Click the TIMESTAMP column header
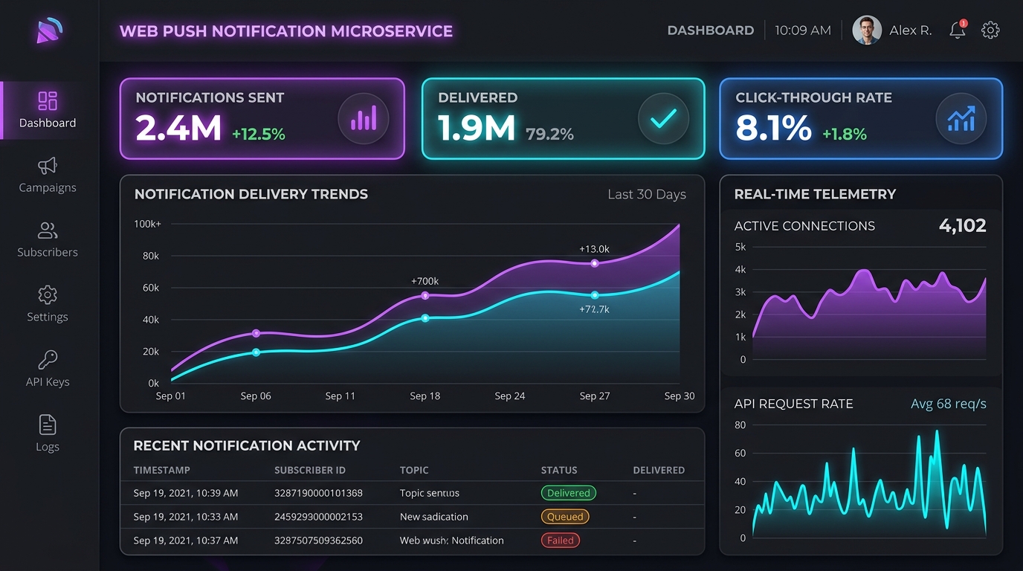 pyautogui.click(x=162, y=471)
